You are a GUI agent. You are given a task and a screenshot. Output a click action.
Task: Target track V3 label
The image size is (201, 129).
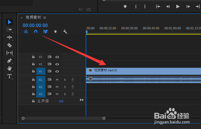point(41,57)
